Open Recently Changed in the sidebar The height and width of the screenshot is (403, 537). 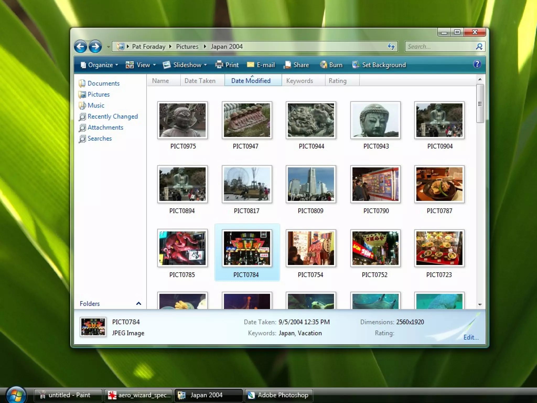click(x=112, y=116)
